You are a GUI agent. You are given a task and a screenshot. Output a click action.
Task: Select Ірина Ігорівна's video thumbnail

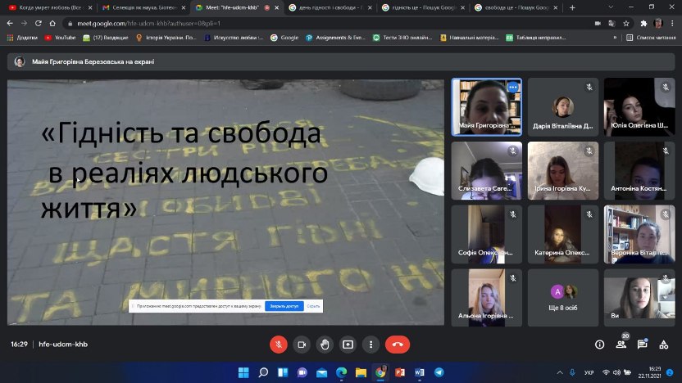(563, 170)
